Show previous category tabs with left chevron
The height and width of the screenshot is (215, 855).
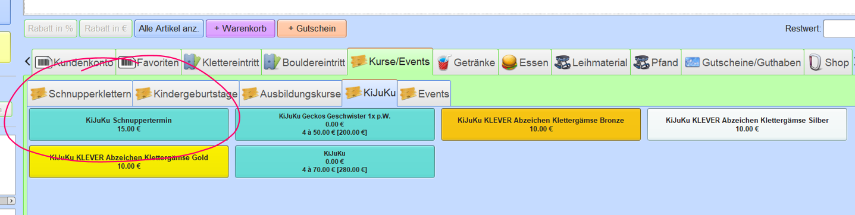[x=27, y=62]
